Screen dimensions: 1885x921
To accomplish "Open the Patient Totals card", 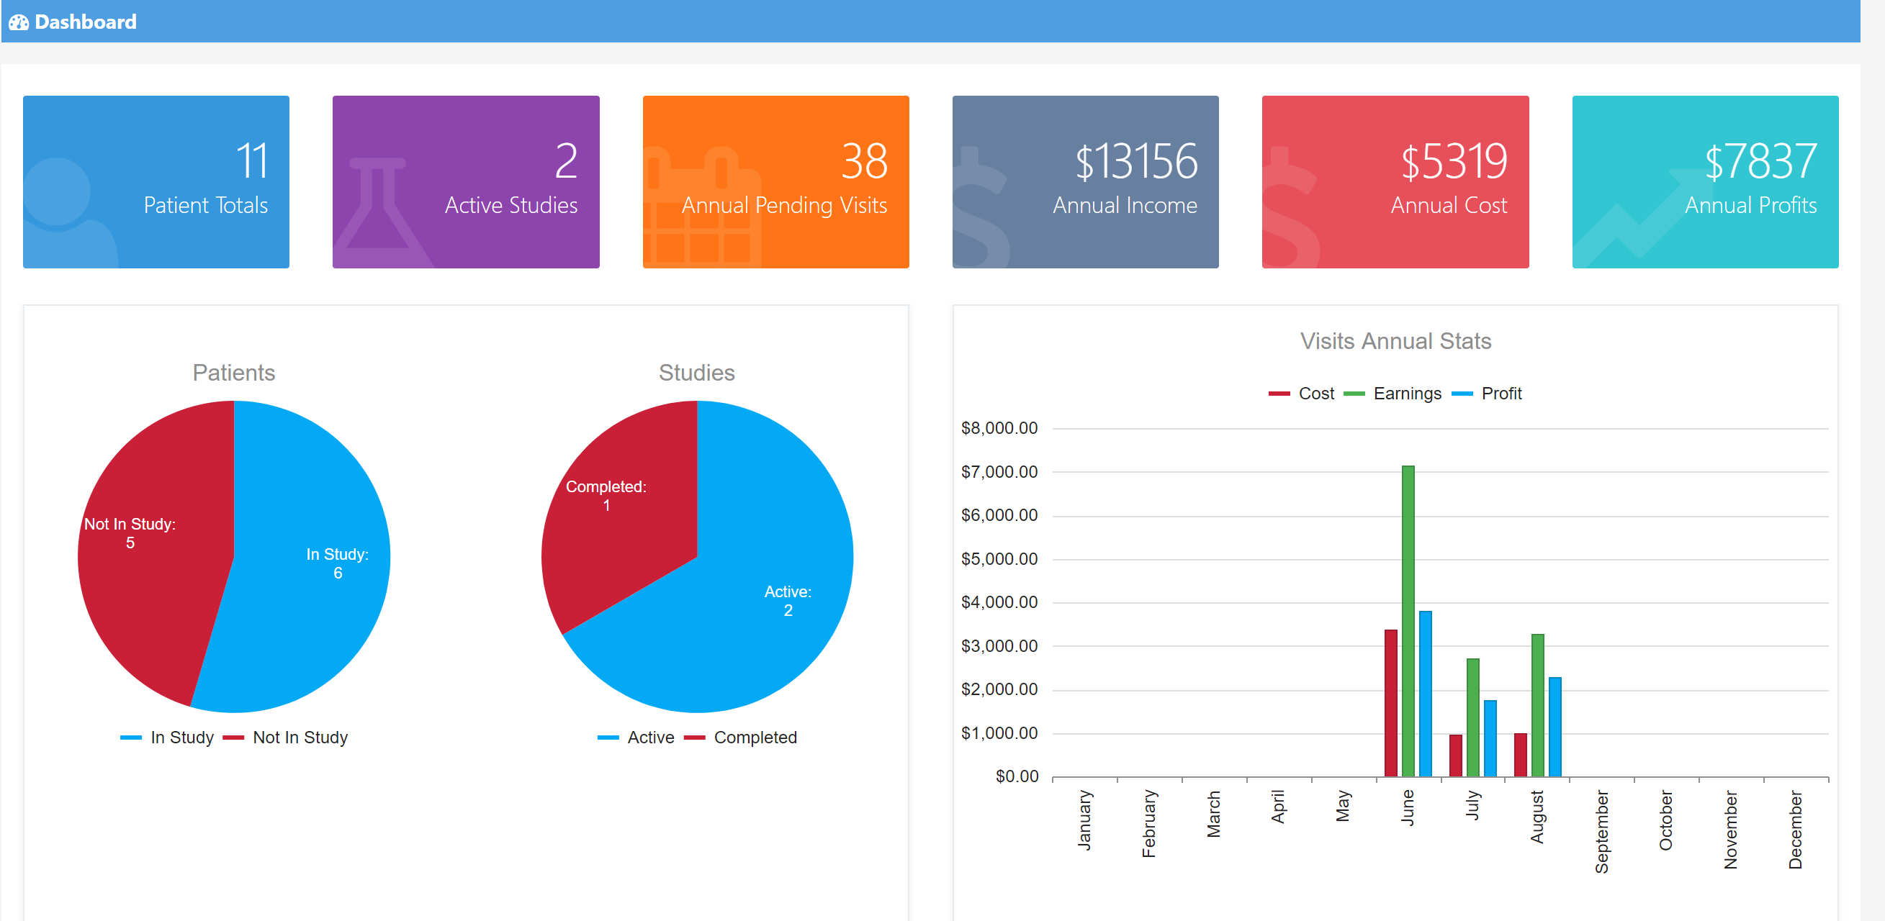I will tap(156, 181).
